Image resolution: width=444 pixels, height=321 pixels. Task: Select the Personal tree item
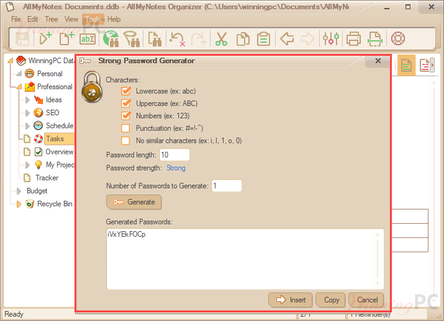[x=50, y=74]
